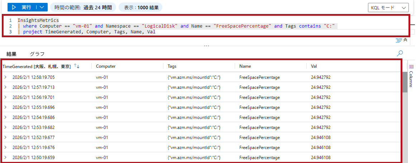Image resolution: width=416 pixels, height=163 pixels.
Task: Click the results vertical scrollbar thumb
Action: pyautogui.click(x=405, y=82)
